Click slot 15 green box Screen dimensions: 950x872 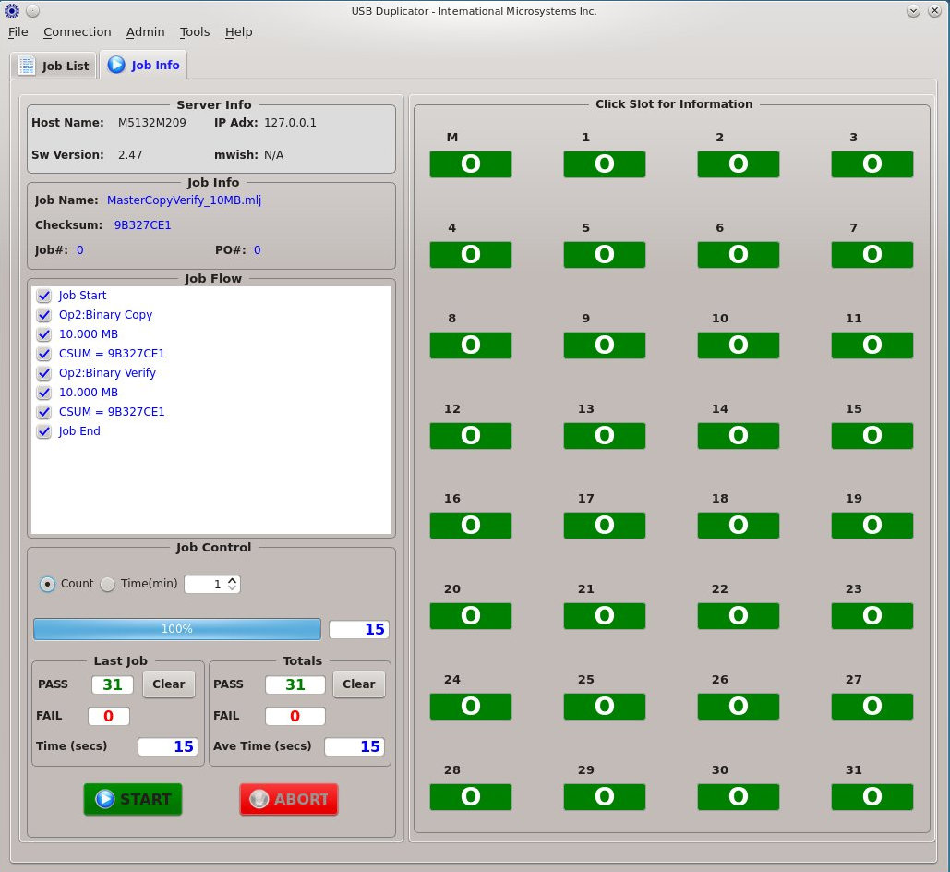tap(872, 435)
